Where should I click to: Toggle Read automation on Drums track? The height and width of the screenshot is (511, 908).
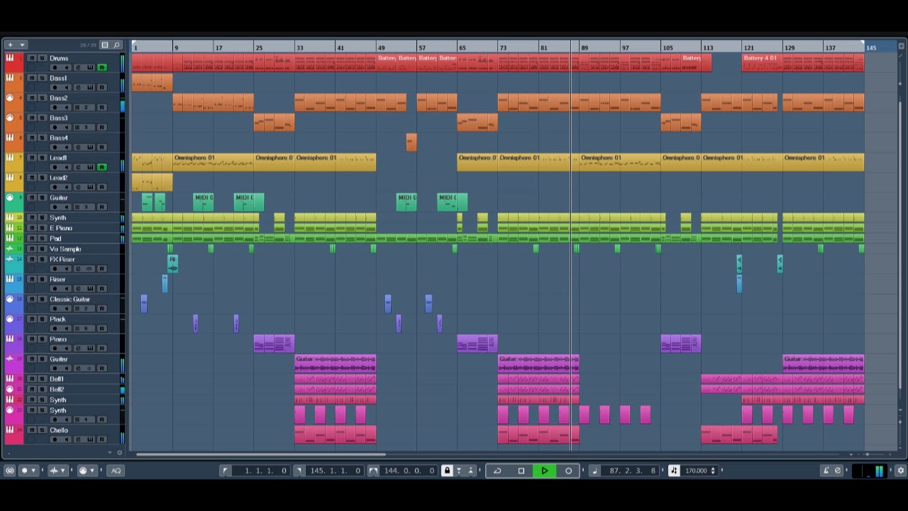click(x=102, y=67)
